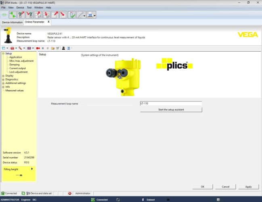Screen dimensions: 262x202
Task: Open the View menu
Action: click(x=11, y=8)
